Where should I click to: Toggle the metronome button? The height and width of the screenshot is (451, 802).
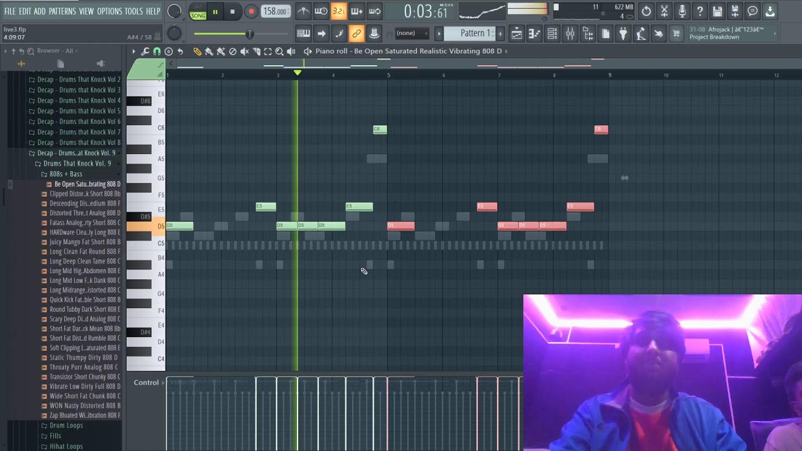303,11
